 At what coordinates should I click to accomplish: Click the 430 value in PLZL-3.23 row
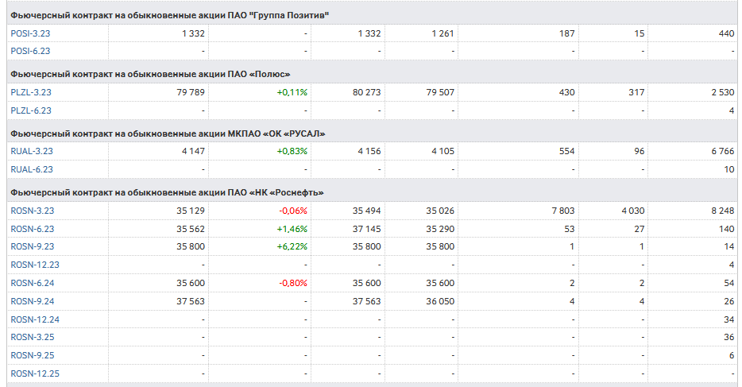pyautogui.click(x=567, y=92)
